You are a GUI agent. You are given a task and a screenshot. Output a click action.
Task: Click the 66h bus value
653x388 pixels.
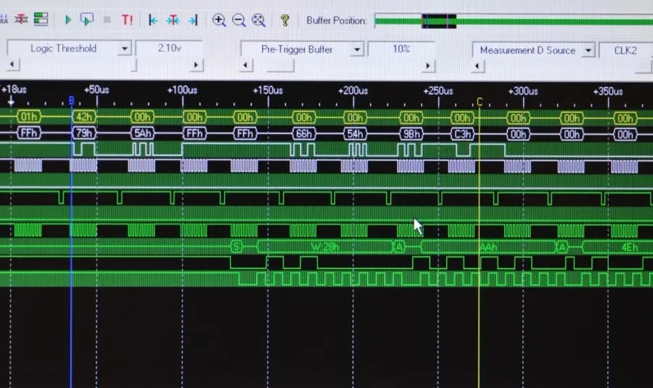pos(303,133)
